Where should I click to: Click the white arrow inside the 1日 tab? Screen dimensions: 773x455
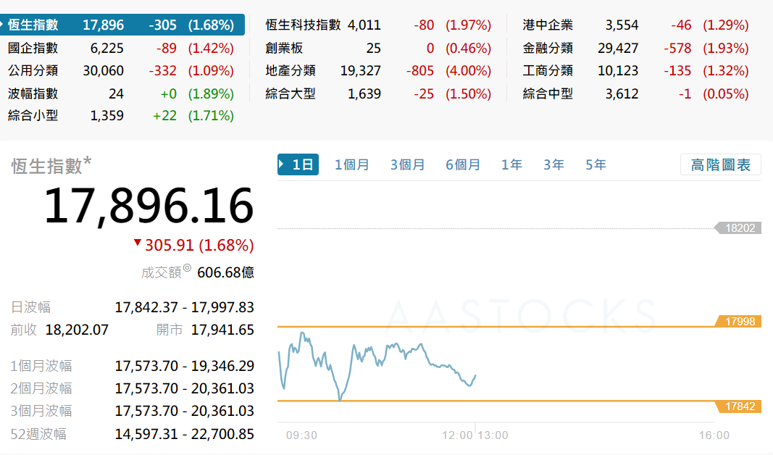pyautogui.click(x=283, y=164)
